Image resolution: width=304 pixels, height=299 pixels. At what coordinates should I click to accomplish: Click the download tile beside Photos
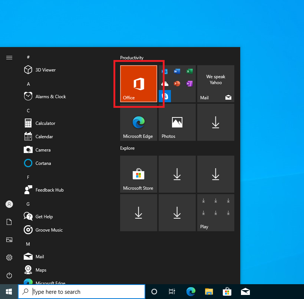pos(216,122)
